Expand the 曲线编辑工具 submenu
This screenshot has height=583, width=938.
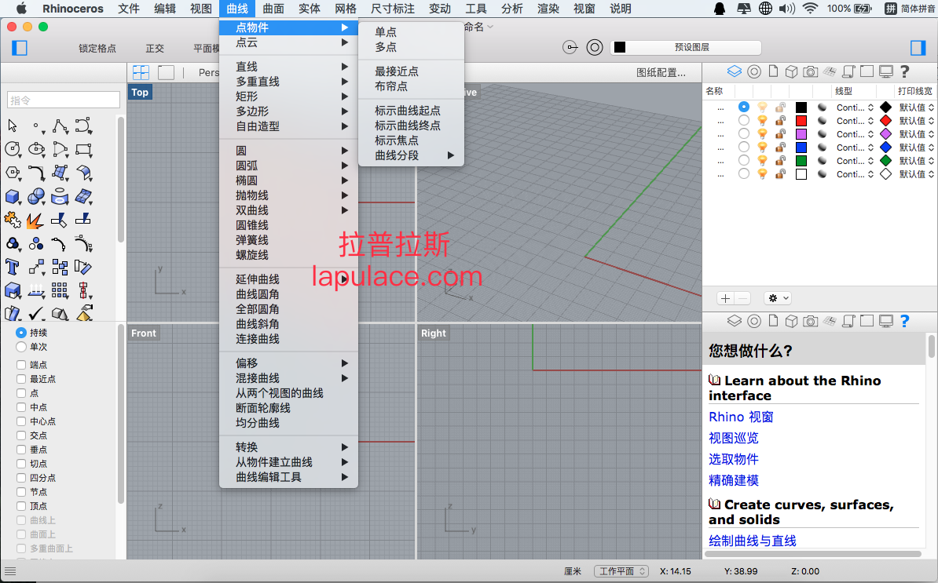pos(288,476)
